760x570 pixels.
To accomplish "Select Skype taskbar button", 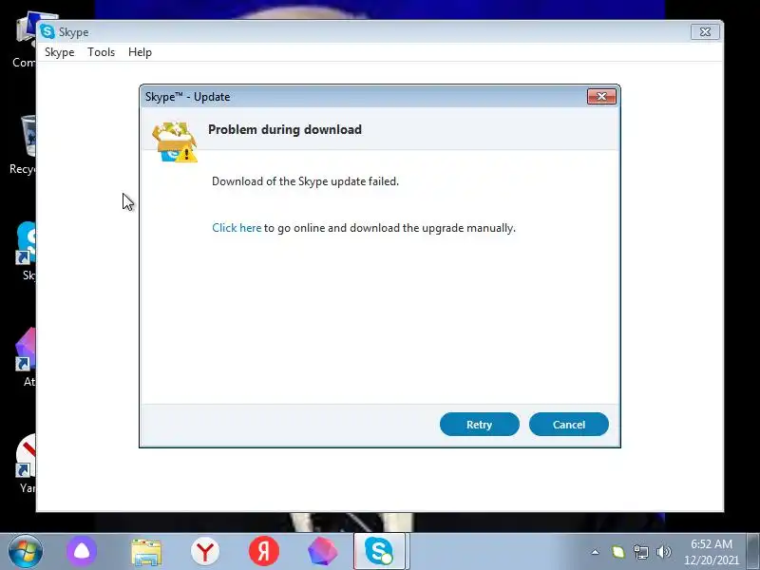I will point(379,551).
